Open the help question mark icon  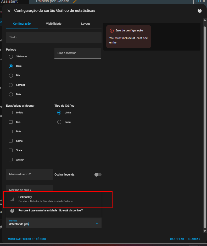tap(200, 11)
